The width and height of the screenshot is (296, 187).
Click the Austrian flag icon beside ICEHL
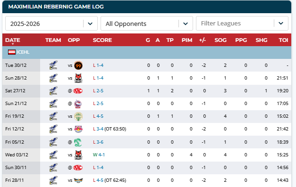[12, 52]
